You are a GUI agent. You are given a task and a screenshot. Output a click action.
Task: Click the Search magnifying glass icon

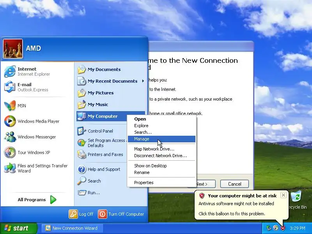pos(82,181)
